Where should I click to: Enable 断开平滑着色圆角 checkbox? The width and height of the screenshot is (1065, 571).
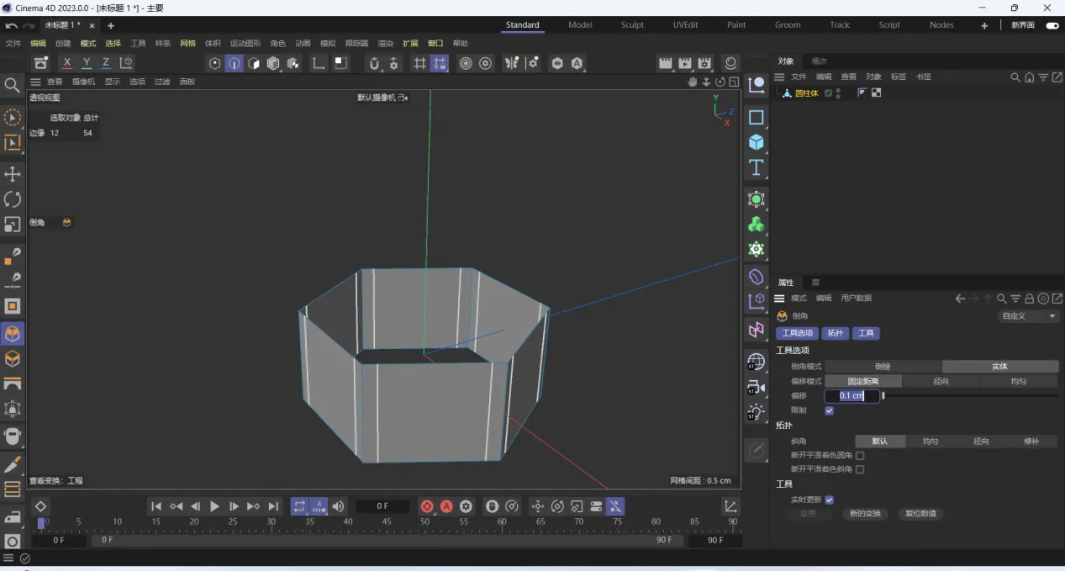click(x=859, y=455)
